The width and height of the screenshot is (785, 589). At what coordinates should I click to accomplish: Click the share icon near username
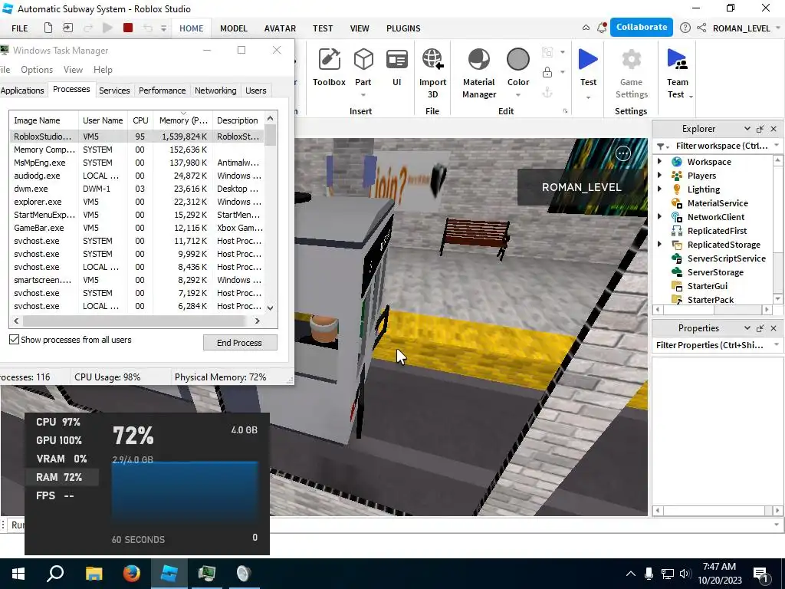pyautogui.click(x=701, y=28)
